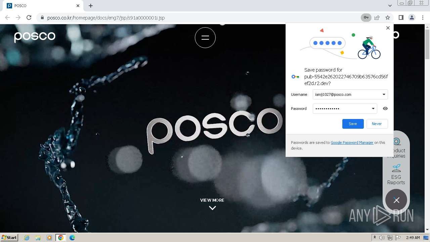
Task: Show hidden tray icons
Action: (x=375, y=238)
